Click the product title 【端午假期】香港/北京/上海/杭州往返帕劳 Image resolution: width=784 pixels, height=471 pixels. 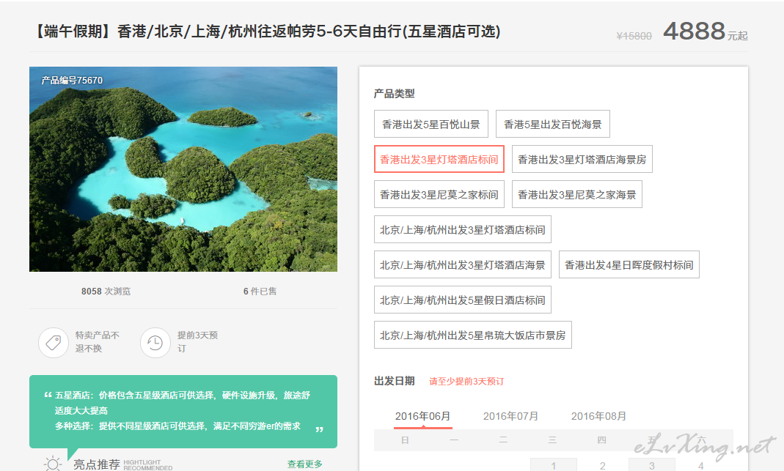coord(267,31)
